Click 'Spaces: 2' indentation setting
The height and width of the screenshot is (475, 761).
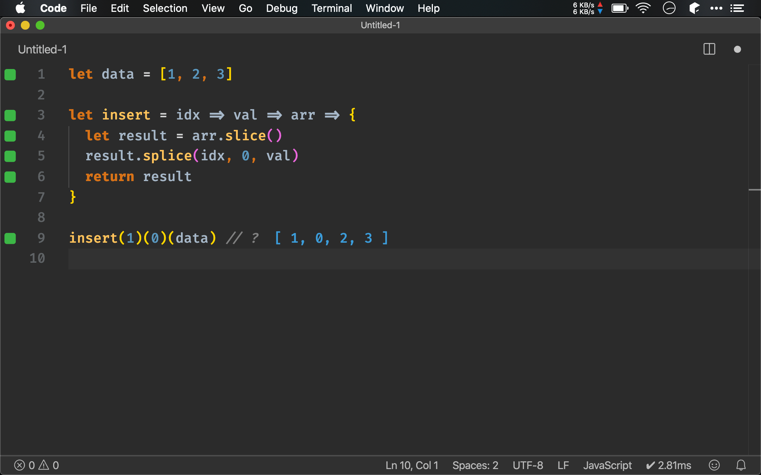pyautogui.click(x=475, y=465)
